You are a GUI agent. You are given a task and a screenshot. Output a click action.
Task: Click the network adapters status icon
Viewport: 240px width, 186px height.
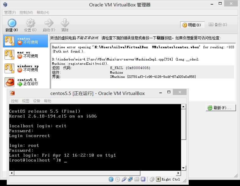(130, 179)
